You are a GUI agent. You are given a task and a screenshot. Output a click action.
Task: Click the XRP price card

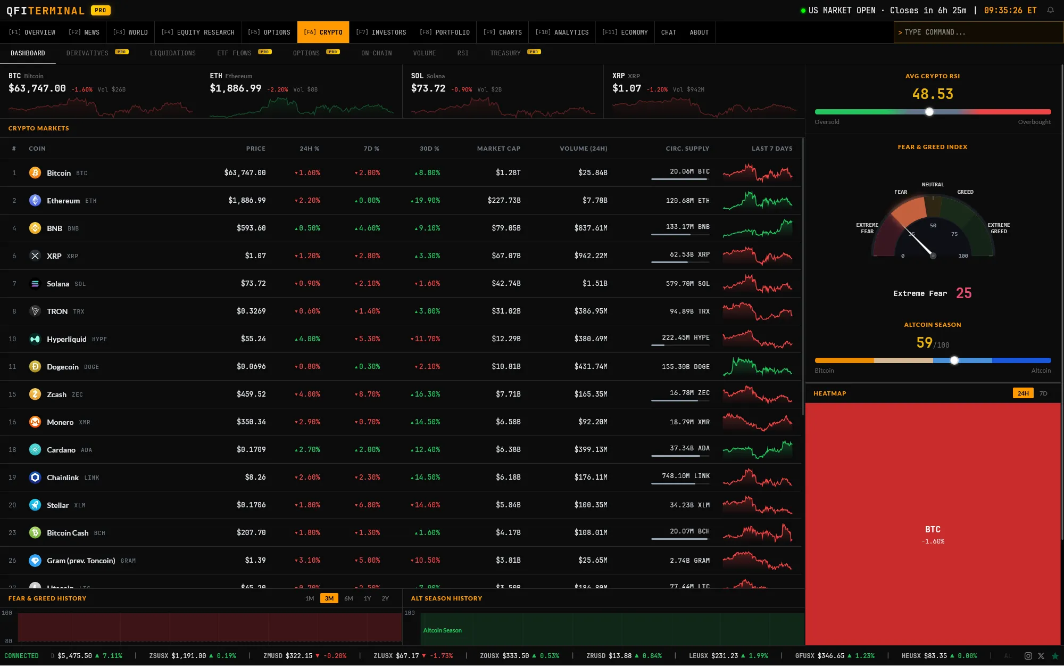pyautogui.click(x=704, y=92)
